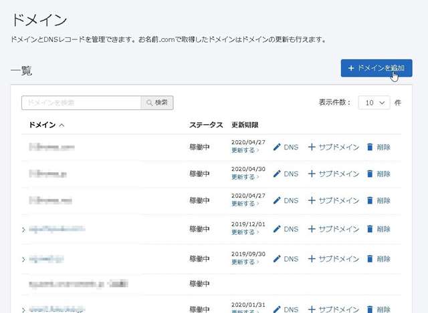This screenshot has height=313, width=428.
Task: Expand the domain row dated 2020/01/31
Action: [x=23, y=310]
